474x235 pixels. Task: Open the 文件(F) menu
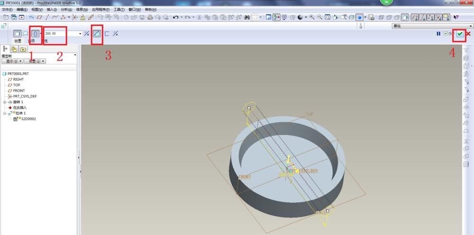click(x=7, y=9)
